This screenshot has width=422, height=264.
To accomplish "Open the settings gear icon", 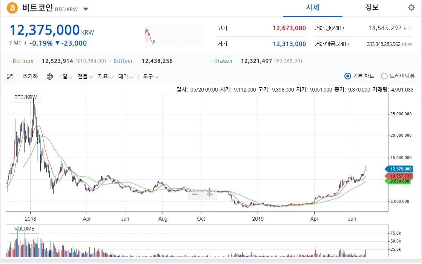I will click(x=411, y=8).
